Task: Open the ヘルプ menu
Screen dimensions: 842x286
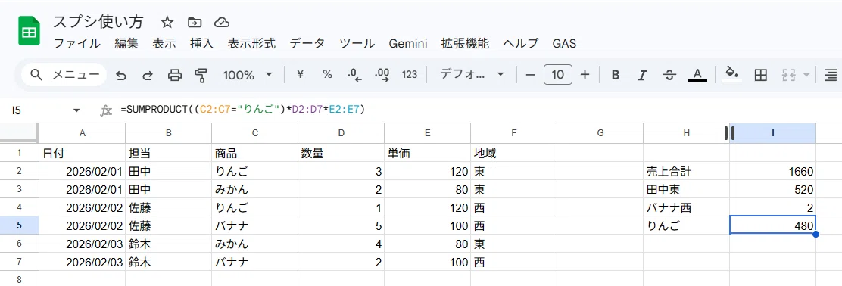Action: [x=521, y=44]
